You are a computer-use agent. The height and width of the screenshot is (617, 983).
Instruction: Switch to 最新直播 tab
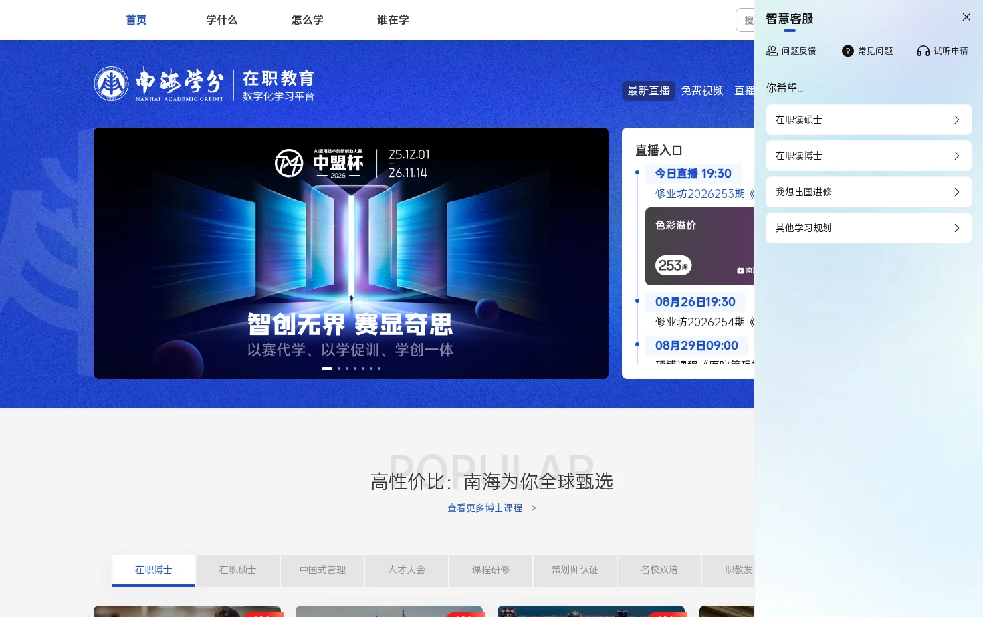649,90
